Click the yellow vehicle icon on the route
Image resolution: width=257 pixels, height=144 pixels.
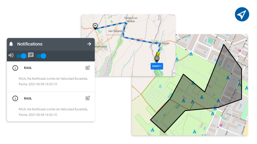158,54
